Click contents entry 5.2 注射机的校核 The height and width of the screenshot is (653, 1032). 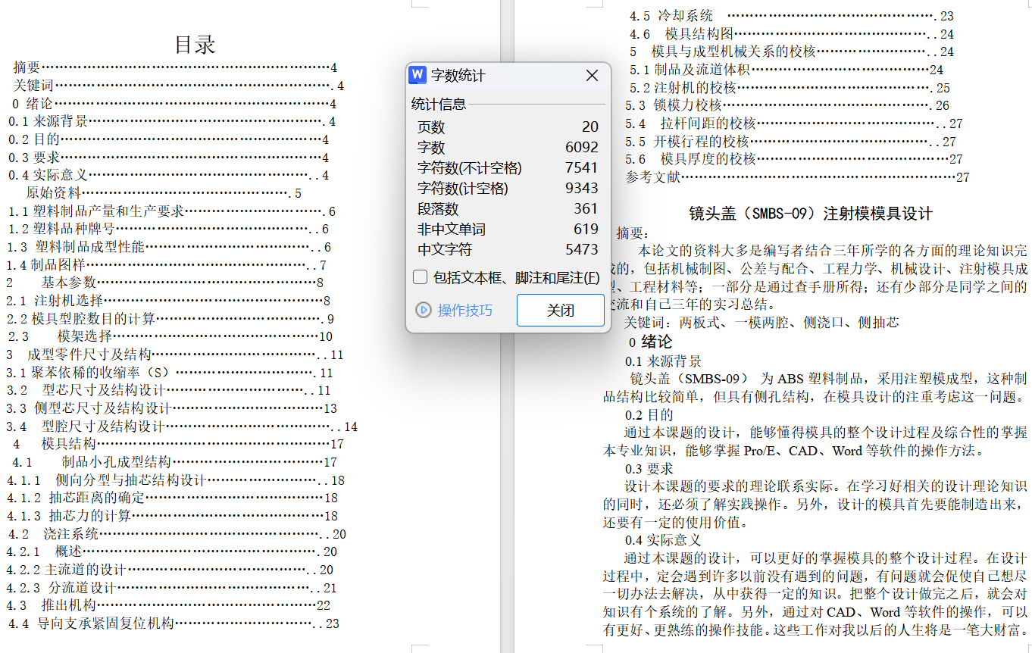(x=790, y=88)
